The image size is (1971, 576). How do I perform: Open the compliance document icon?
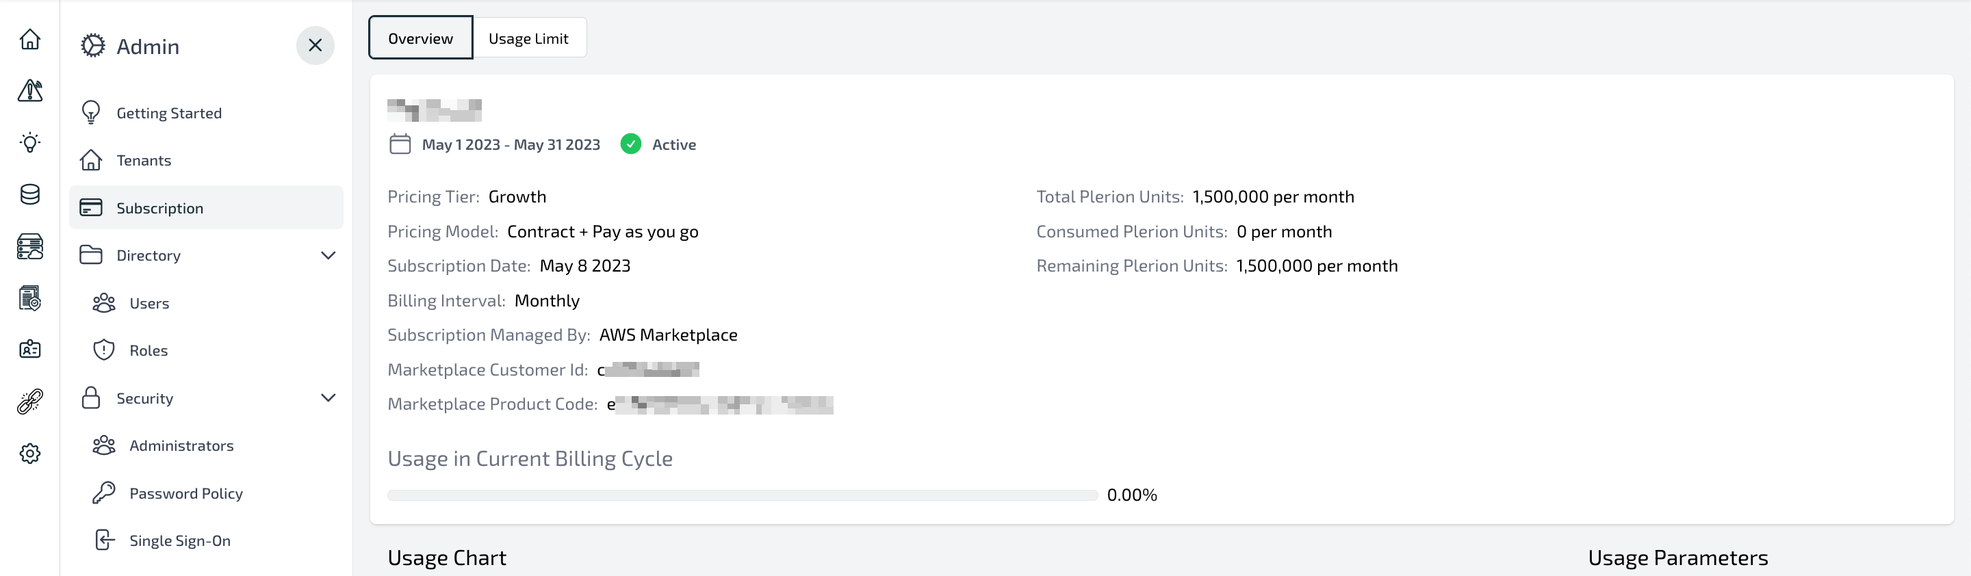tap(30, 298)
